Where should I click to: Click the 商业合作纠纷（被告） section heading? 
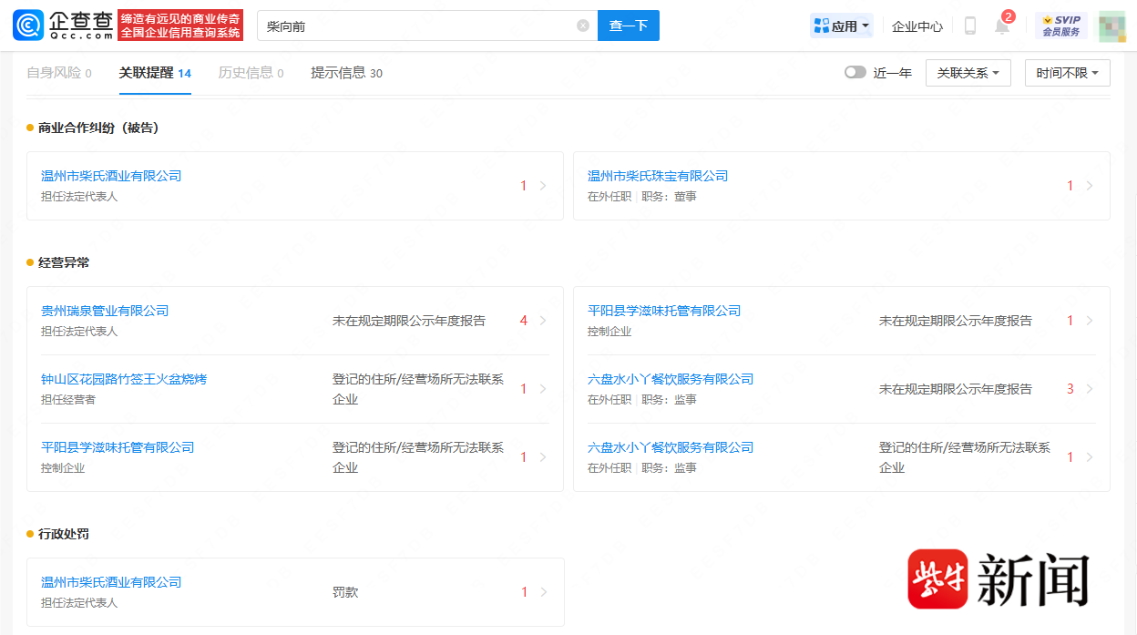(x=98, y=128)
